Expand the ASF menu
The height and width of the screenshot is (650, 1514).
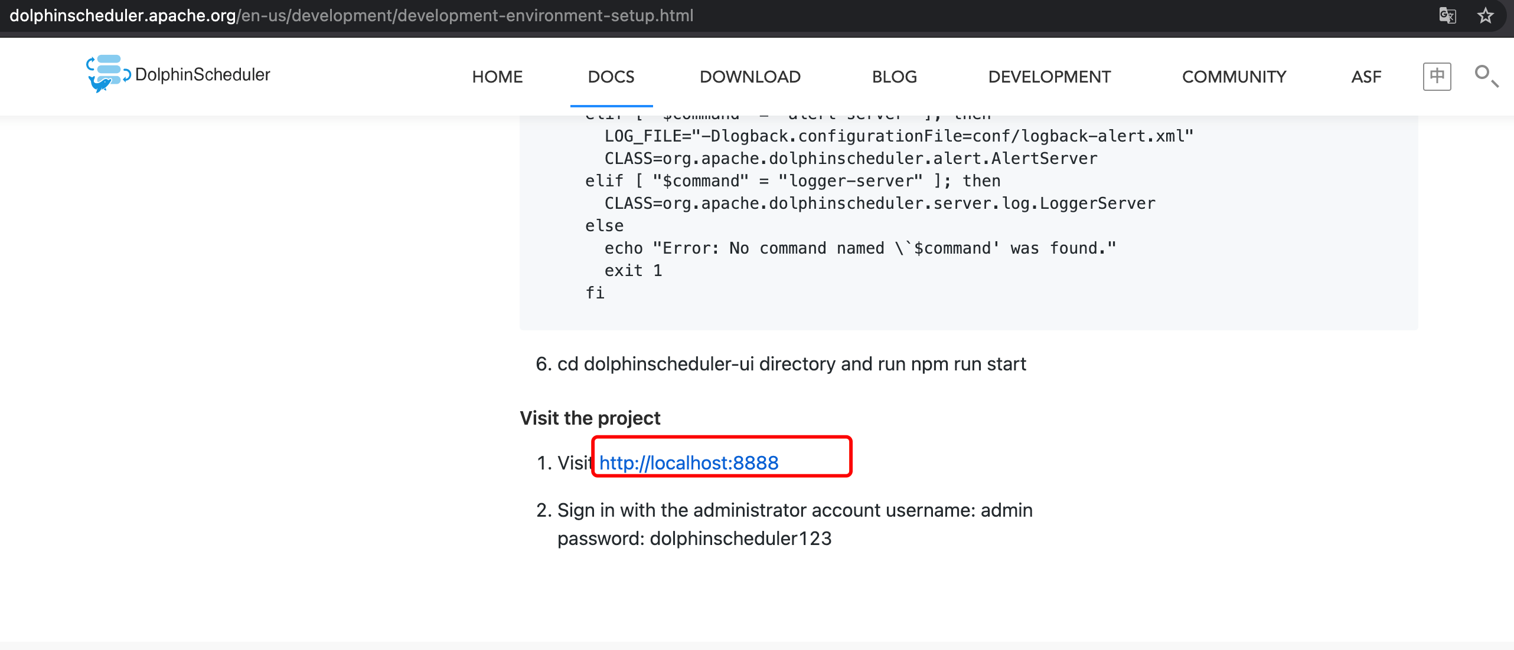1366,77
